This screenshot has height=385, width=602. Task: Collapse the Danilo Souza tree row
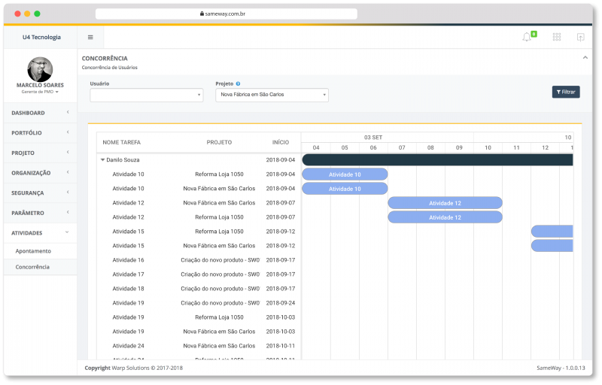(102, 160)
